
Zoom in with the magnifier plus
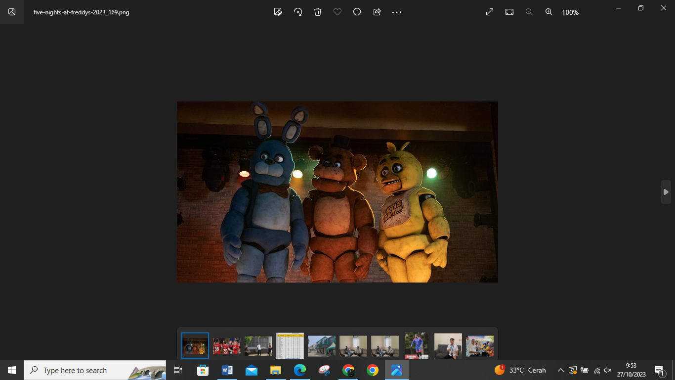(549, 12)
